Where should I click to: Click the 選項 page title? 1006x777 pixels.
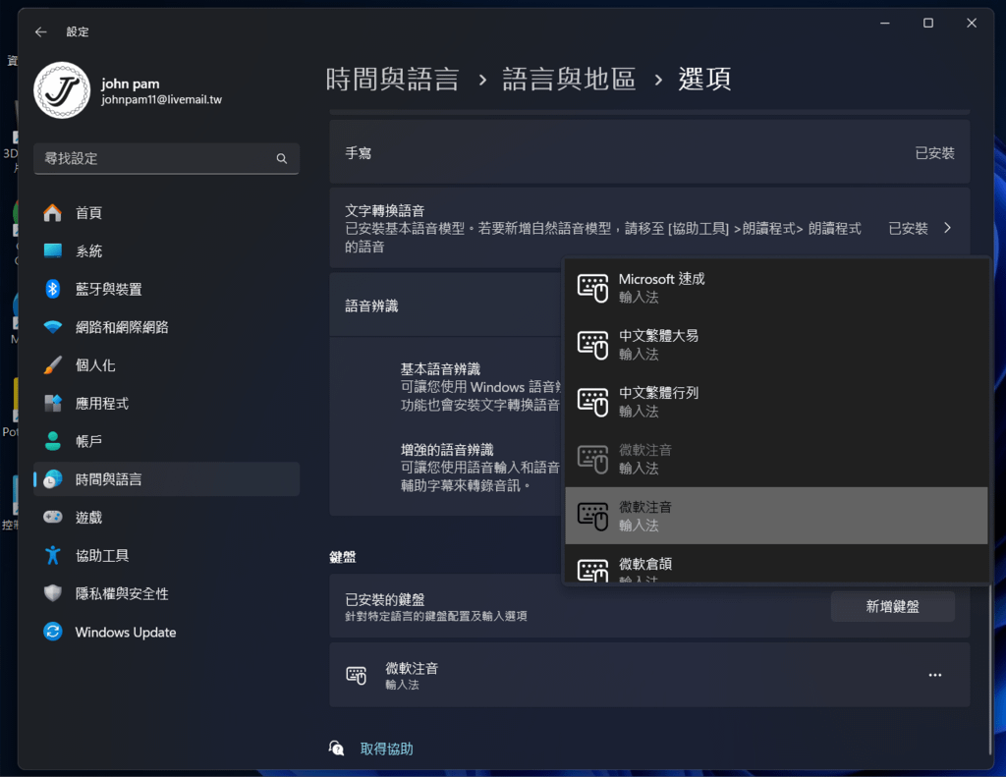pos(704,80)
